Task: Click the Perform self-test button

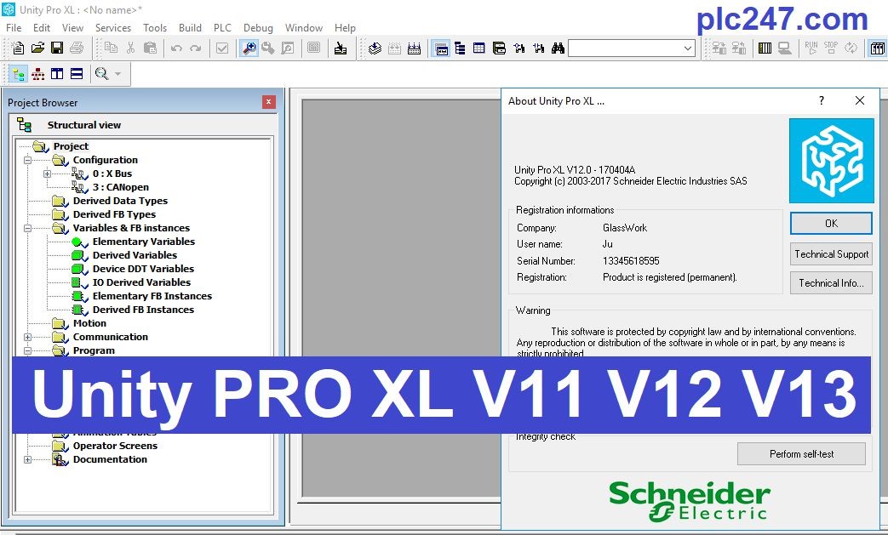Action: pos(801,454)
